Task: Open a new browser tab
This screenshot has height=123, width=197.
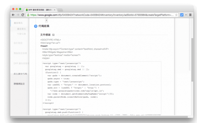Action: tap(60, 10)
